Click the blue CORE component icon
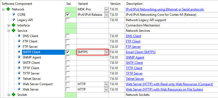Screen dimensions: 218x98 14,14
